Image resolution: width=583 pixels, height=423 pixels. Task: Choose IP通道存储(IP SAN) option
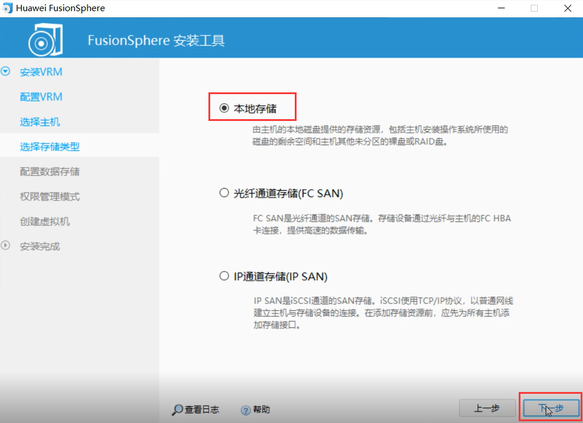click(224, 276)
